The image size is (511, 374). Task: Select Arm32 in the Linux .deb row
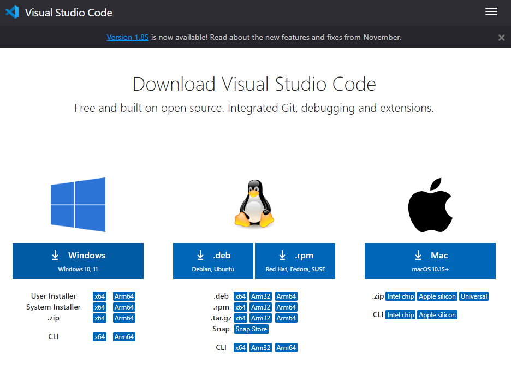click(x=261, y=296)
